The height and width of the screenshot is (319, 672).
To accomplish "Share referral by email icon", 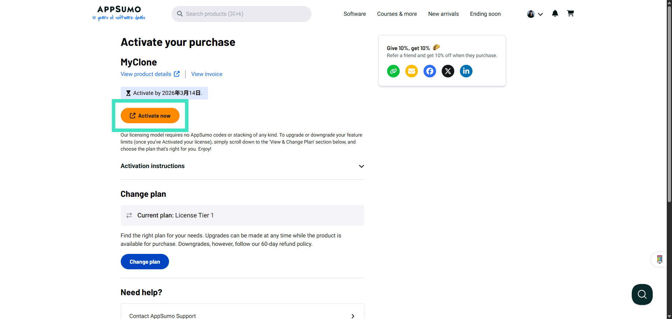I will pyautogui.click(x=411, y=71).
